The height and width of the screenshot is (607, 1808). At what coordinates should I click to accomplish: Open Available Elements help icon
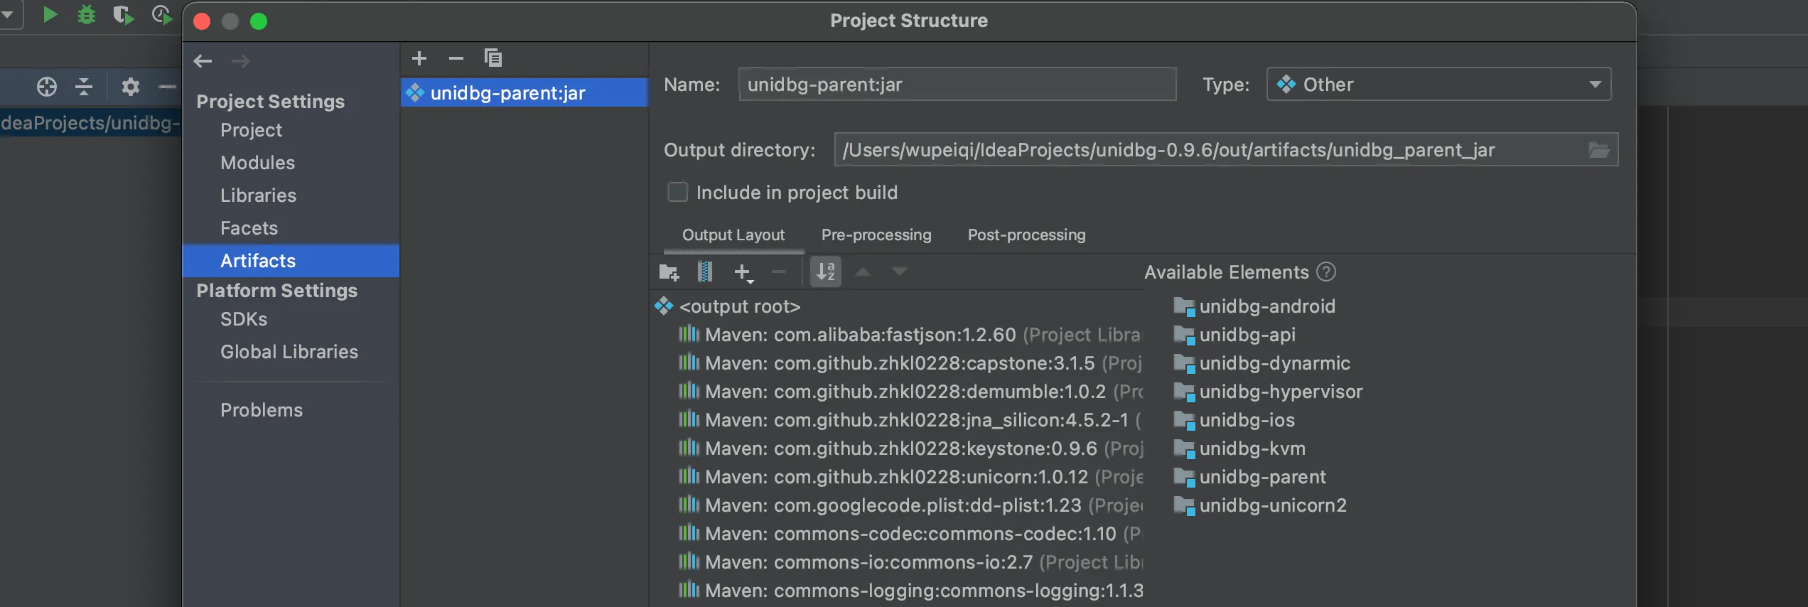(x=1326, y=272)
